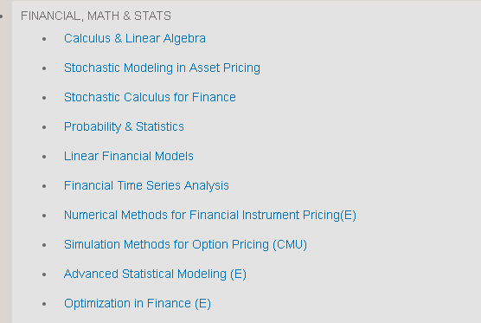Click the bullet beside Stochastic Modeling in Asset Pricing
The height and width of the screenshot is (323, 481).
(x=44, y=68)
